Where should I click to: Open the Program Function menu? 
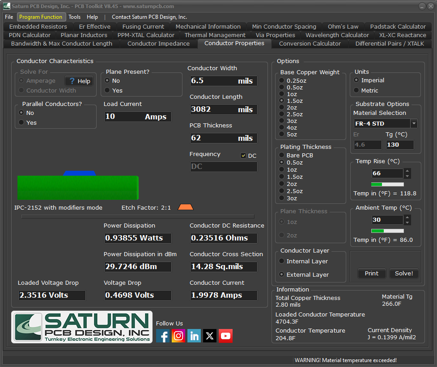[x=41, y=17]
